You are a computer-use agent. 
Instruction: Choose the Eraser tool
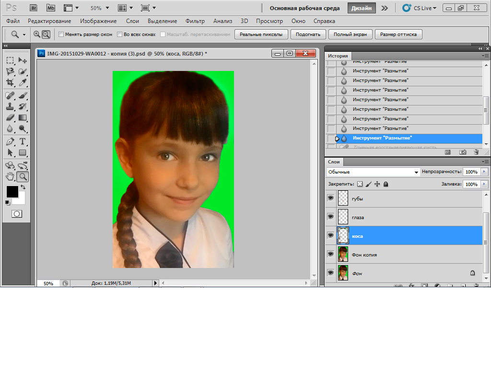tap(10, 117)
